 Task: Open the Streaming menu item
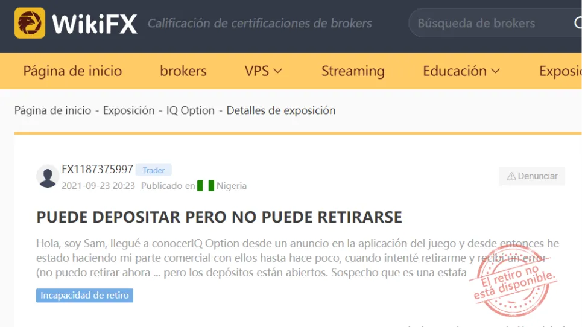tap(353, 71)
